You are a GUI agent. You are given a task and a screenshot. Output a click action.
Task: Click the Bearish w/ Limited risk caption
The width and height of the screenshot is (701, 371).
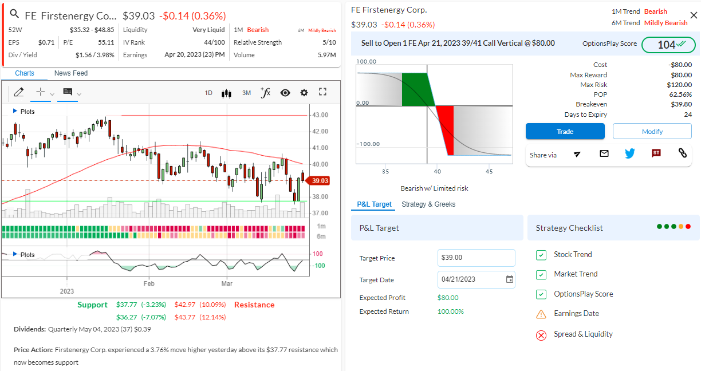[434, 188]
